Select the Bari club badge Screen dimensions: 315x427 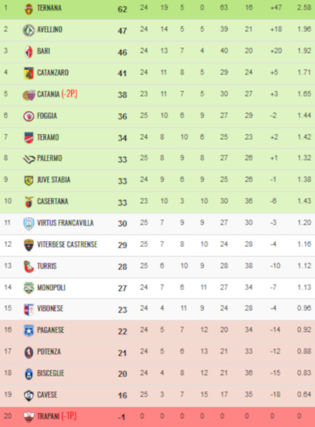point(28,51)
